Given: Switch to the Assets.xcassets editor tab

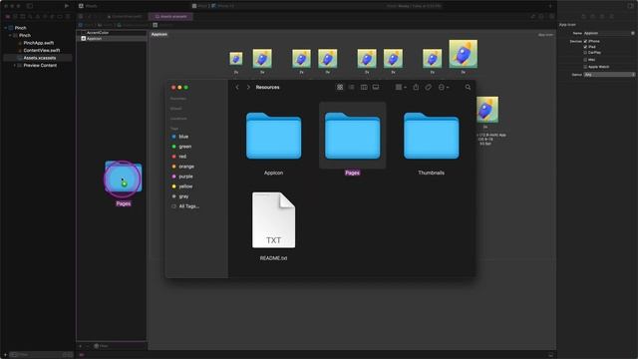Looking at the screenshot, I should pyautogui.click(x=170, y=17).
